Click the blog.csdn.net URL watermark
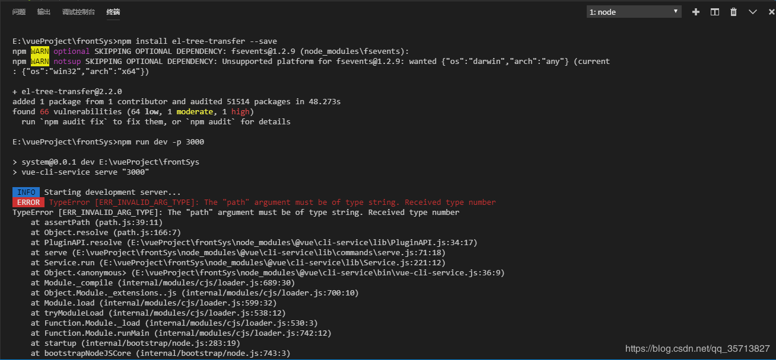Screen dimensions: 776x360 pos(698,349)
